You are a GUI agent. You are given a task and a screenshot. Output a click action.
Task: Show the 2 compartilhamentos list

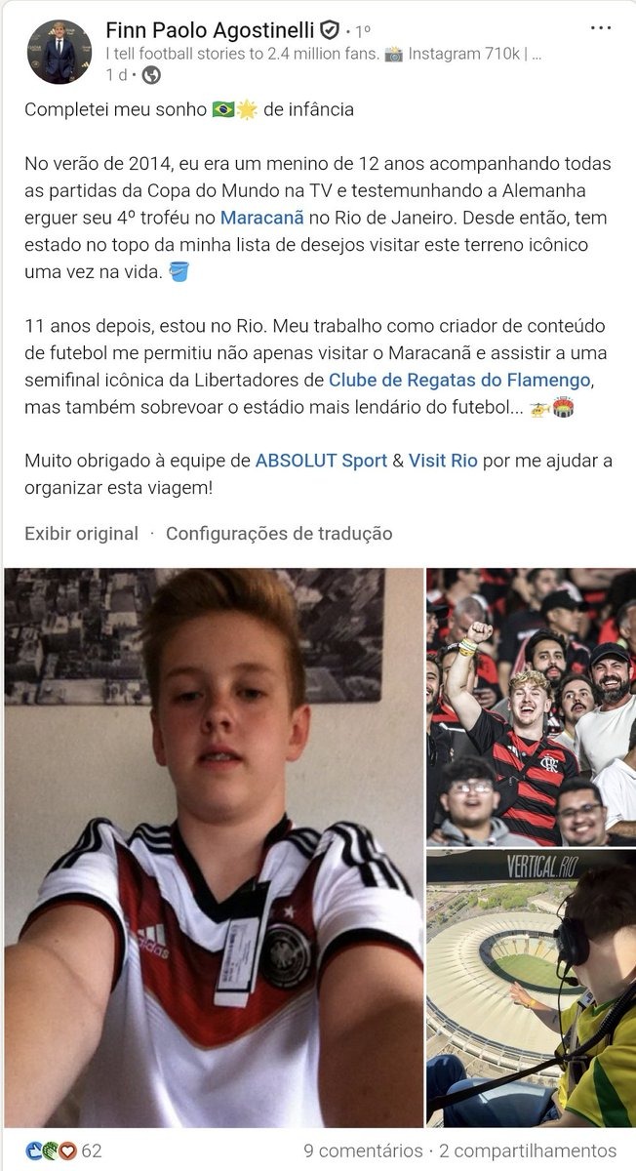click(x=528, y=1151)
